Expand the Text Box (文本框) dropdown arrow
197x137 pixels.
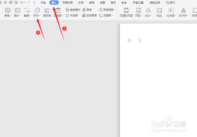[x=175, y=15]
